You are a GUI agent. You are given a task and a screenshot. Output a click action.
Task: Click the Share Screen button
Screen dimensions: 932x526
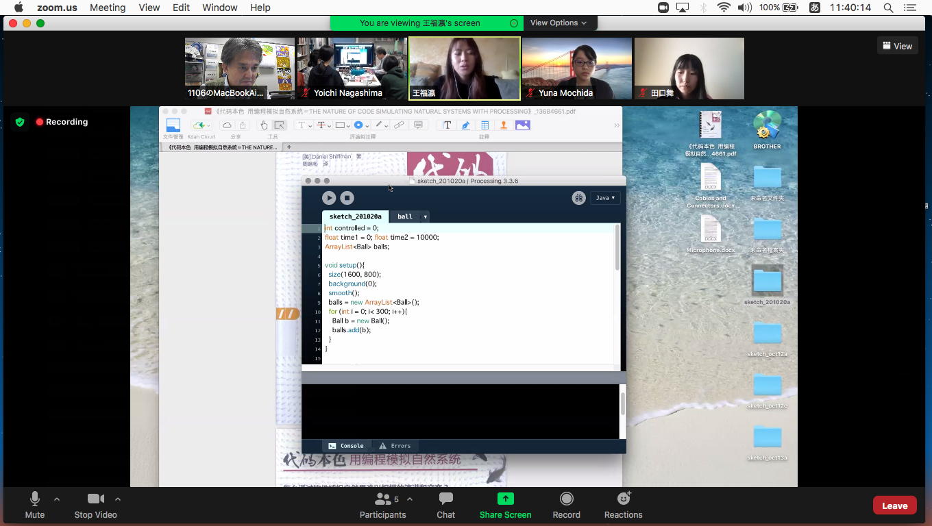point(505,505)
